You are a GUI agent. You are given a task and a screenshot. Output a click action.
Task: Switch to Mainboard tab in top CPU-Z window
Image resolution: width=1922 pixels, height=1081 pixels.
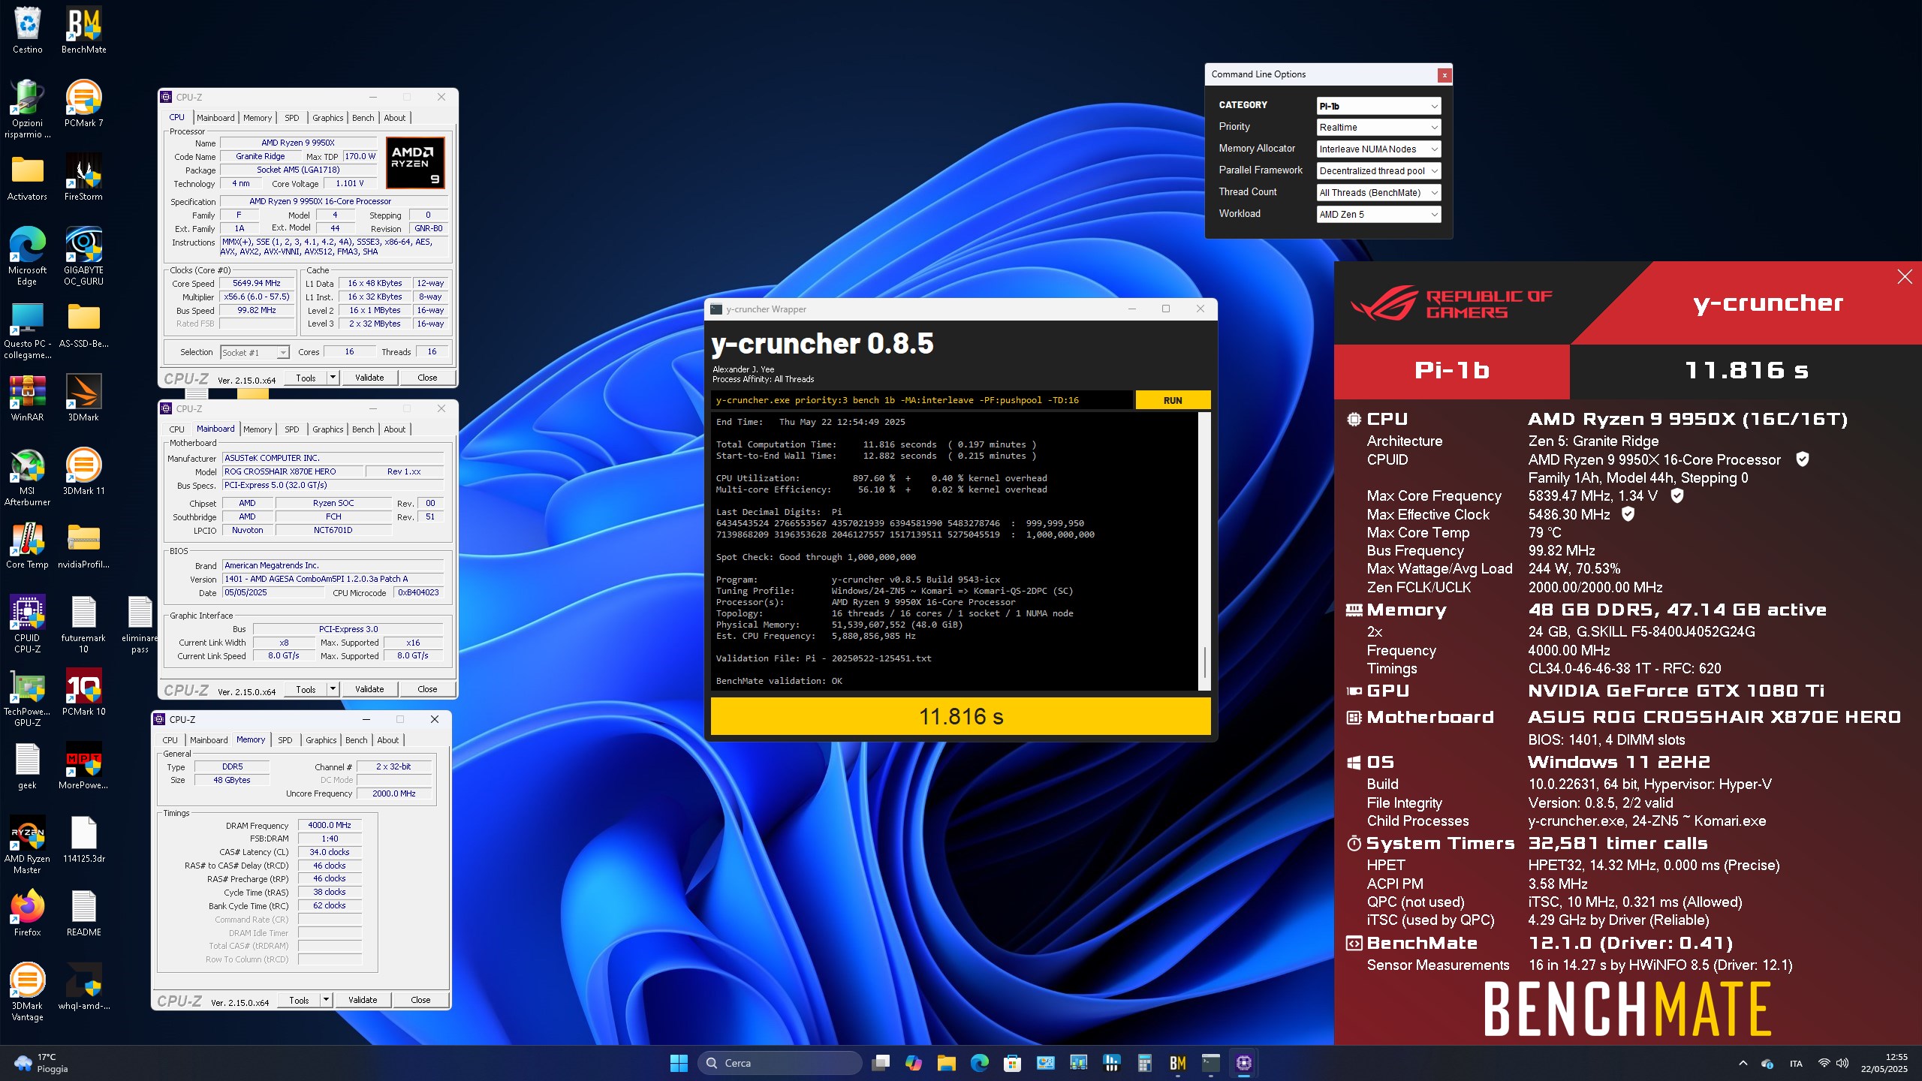(x=215, y=118)
